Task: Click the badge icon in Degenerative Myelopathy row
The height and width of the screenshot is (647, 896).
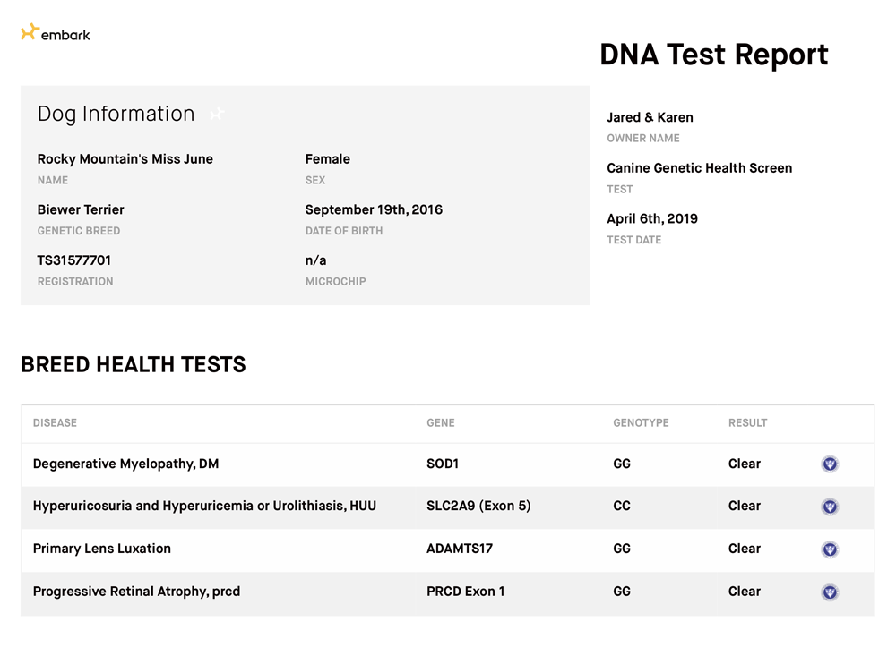Action: [x=830, y=464]
